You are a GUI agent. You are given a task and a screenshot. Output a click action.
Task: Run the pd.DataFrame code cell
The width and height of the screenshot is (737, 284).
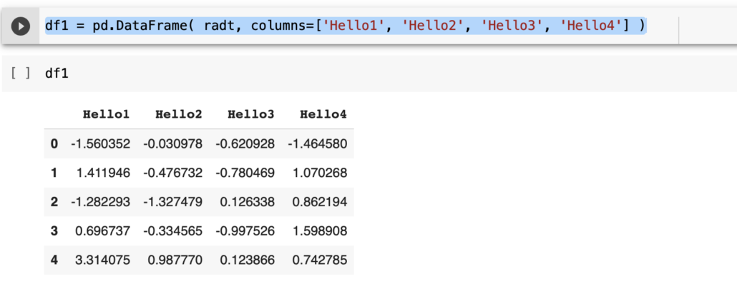click(x=20, y=26)
